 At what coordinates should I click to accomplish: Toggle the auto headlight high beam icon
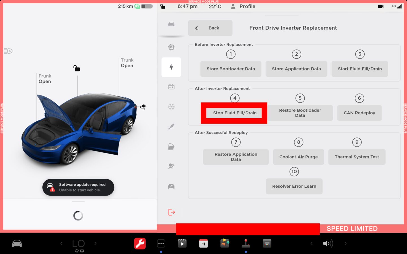8,51
